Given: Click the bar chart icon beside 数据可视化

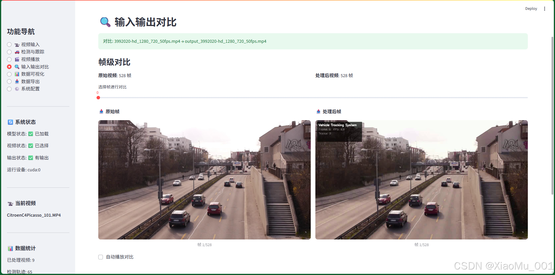Looking at the screenshot, I should click(x=17, y=74).
